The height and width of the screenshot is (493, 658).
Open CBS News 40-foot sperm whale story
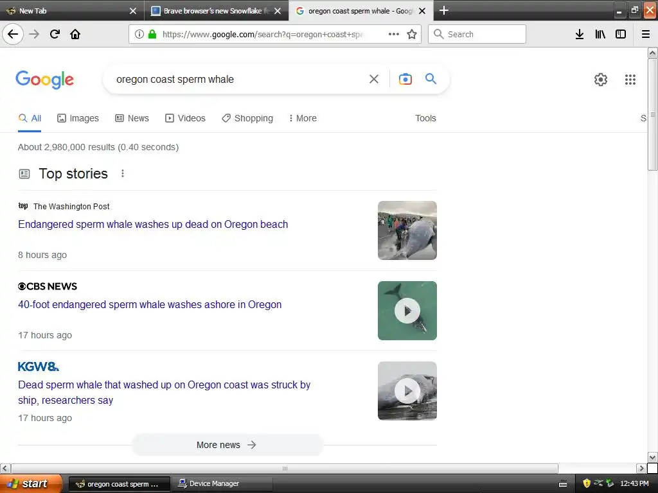pos(149,304)
